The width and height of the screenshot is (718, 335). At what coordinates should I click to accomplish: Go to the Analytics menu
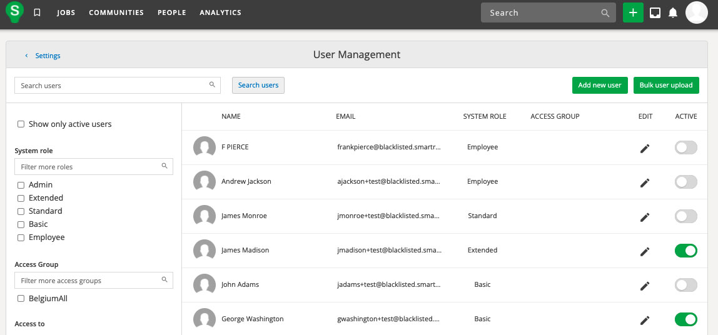coord(220,12)
